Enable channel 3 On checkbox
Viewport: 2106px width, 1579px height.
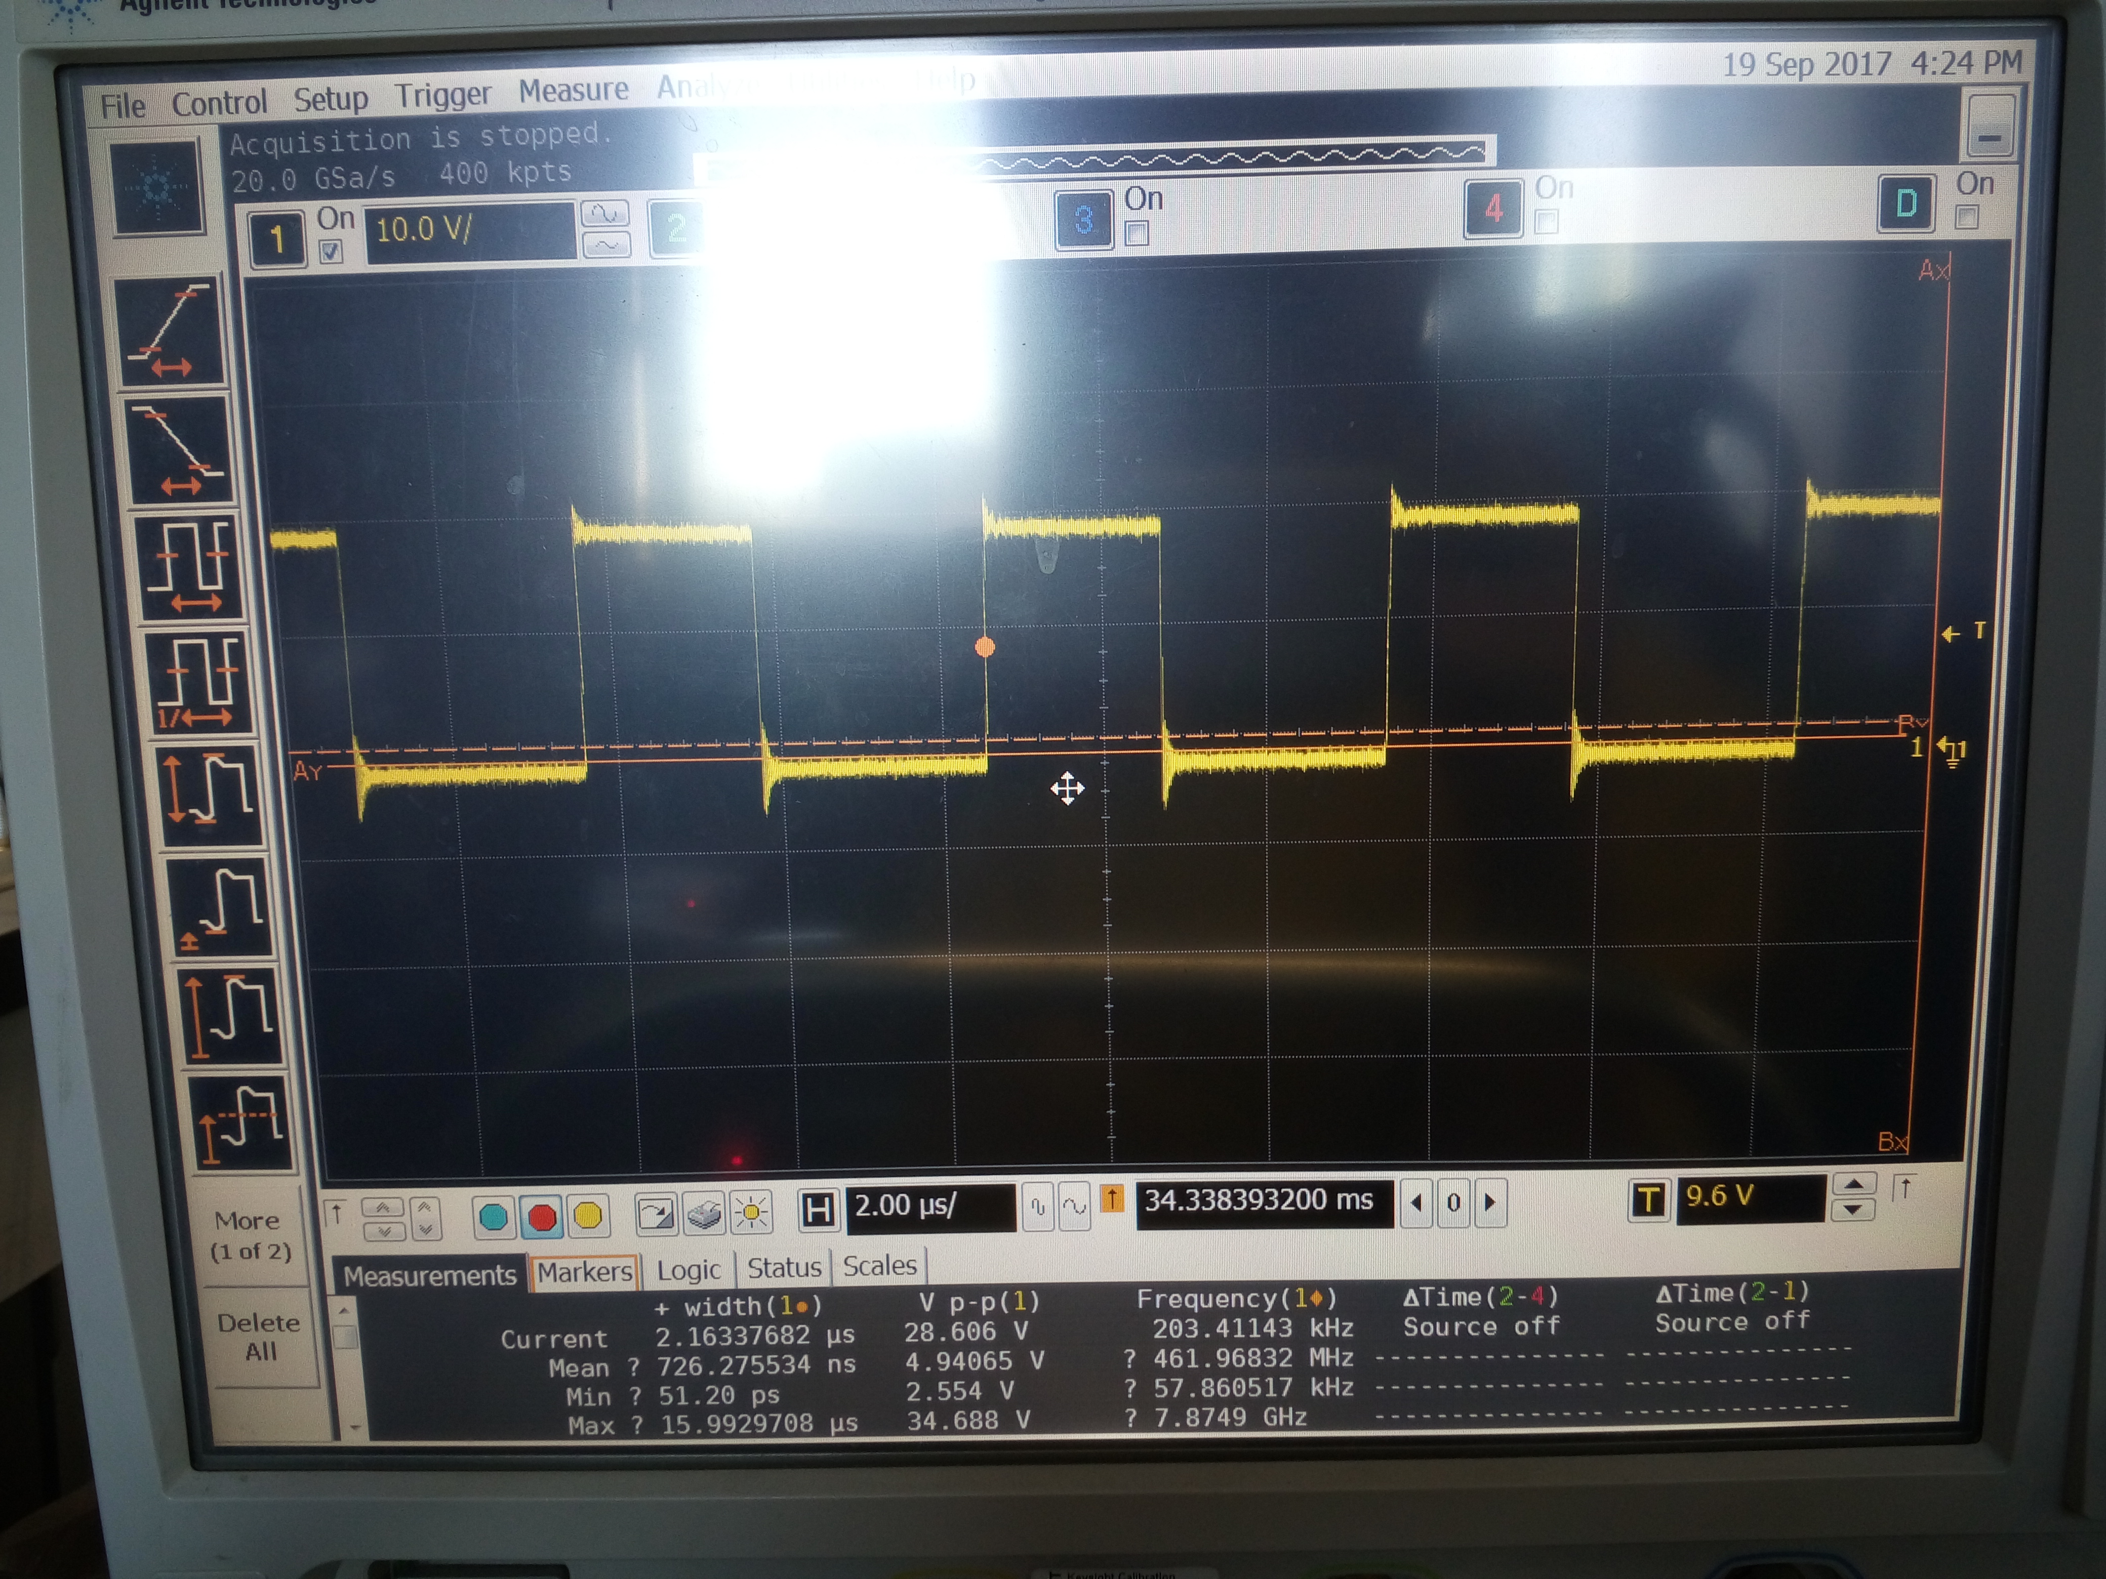(1136, 233)
